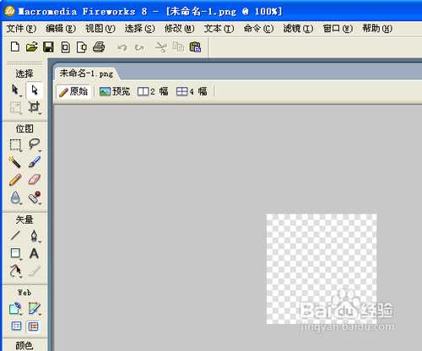This screenshot has height=351, width=422.
Task: Switch to the 原始 original view
Action: click(73, 91)
